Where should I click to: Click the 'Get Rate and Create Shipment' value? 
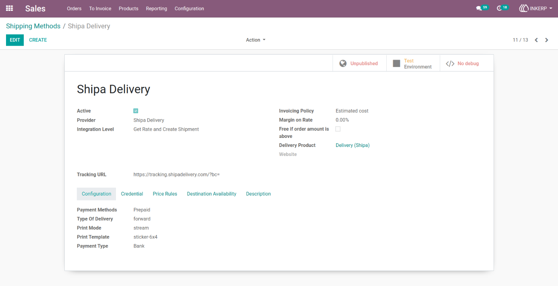pyautogui.click(x=166, y=129)
